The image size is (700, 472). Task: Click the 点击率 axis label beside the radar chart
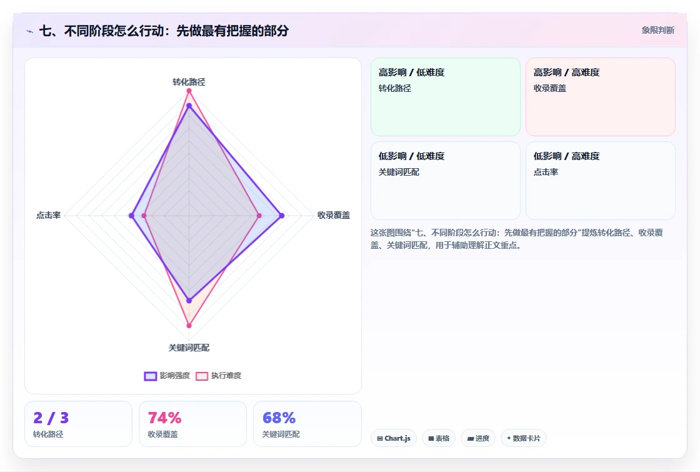point(48,215)
